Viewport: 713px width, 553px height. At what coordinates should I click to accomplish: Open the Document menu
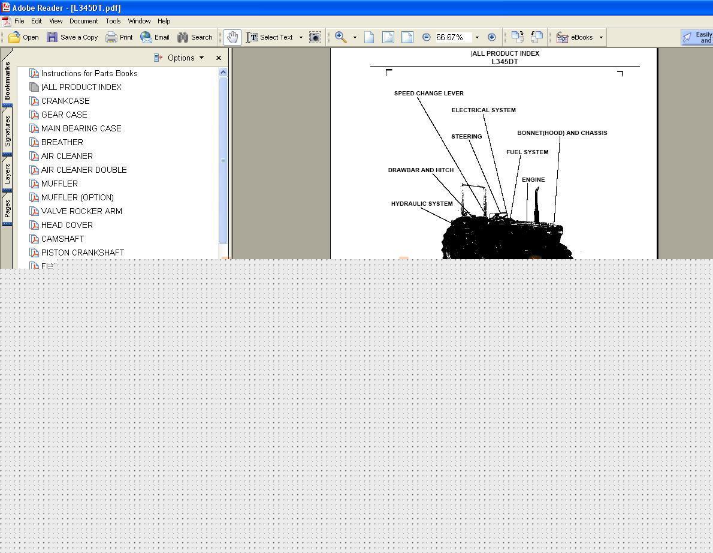pos(84,21)
